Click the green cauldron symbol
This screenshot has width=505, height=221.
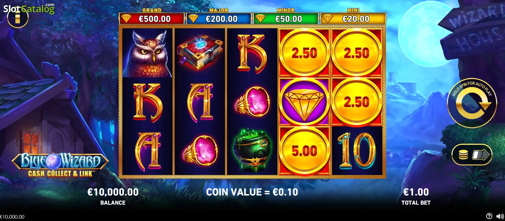[252, 150]
